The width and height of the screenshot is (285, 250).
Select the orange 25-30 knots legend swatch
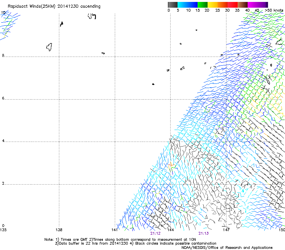pos(223,5)
